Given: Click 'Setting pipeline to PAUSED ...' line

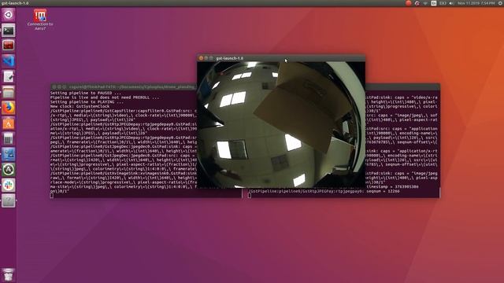Looking at the screenshot, I should click(86, 93).
